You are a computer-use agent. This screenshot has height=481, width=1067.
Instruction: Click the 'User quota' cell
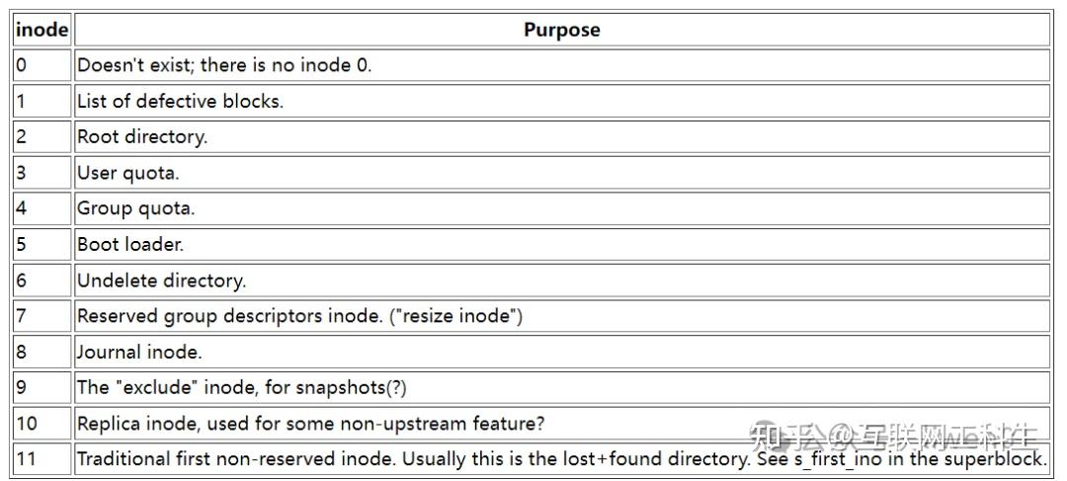(x=561, y=173)
